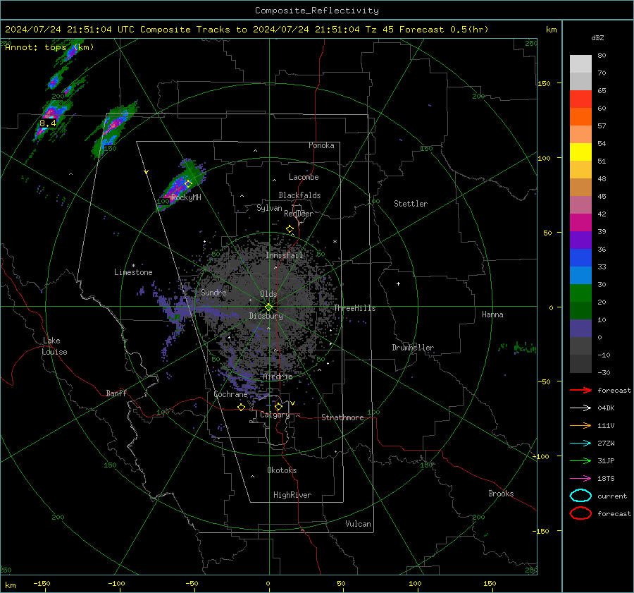Screen dimensions: 634x593
Task: Click the Blackfalds city label
Action: 299,195
